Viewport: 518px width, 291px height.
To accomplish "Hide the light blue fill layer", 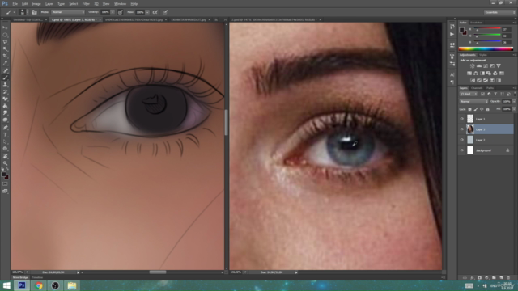I will (462, 140).
